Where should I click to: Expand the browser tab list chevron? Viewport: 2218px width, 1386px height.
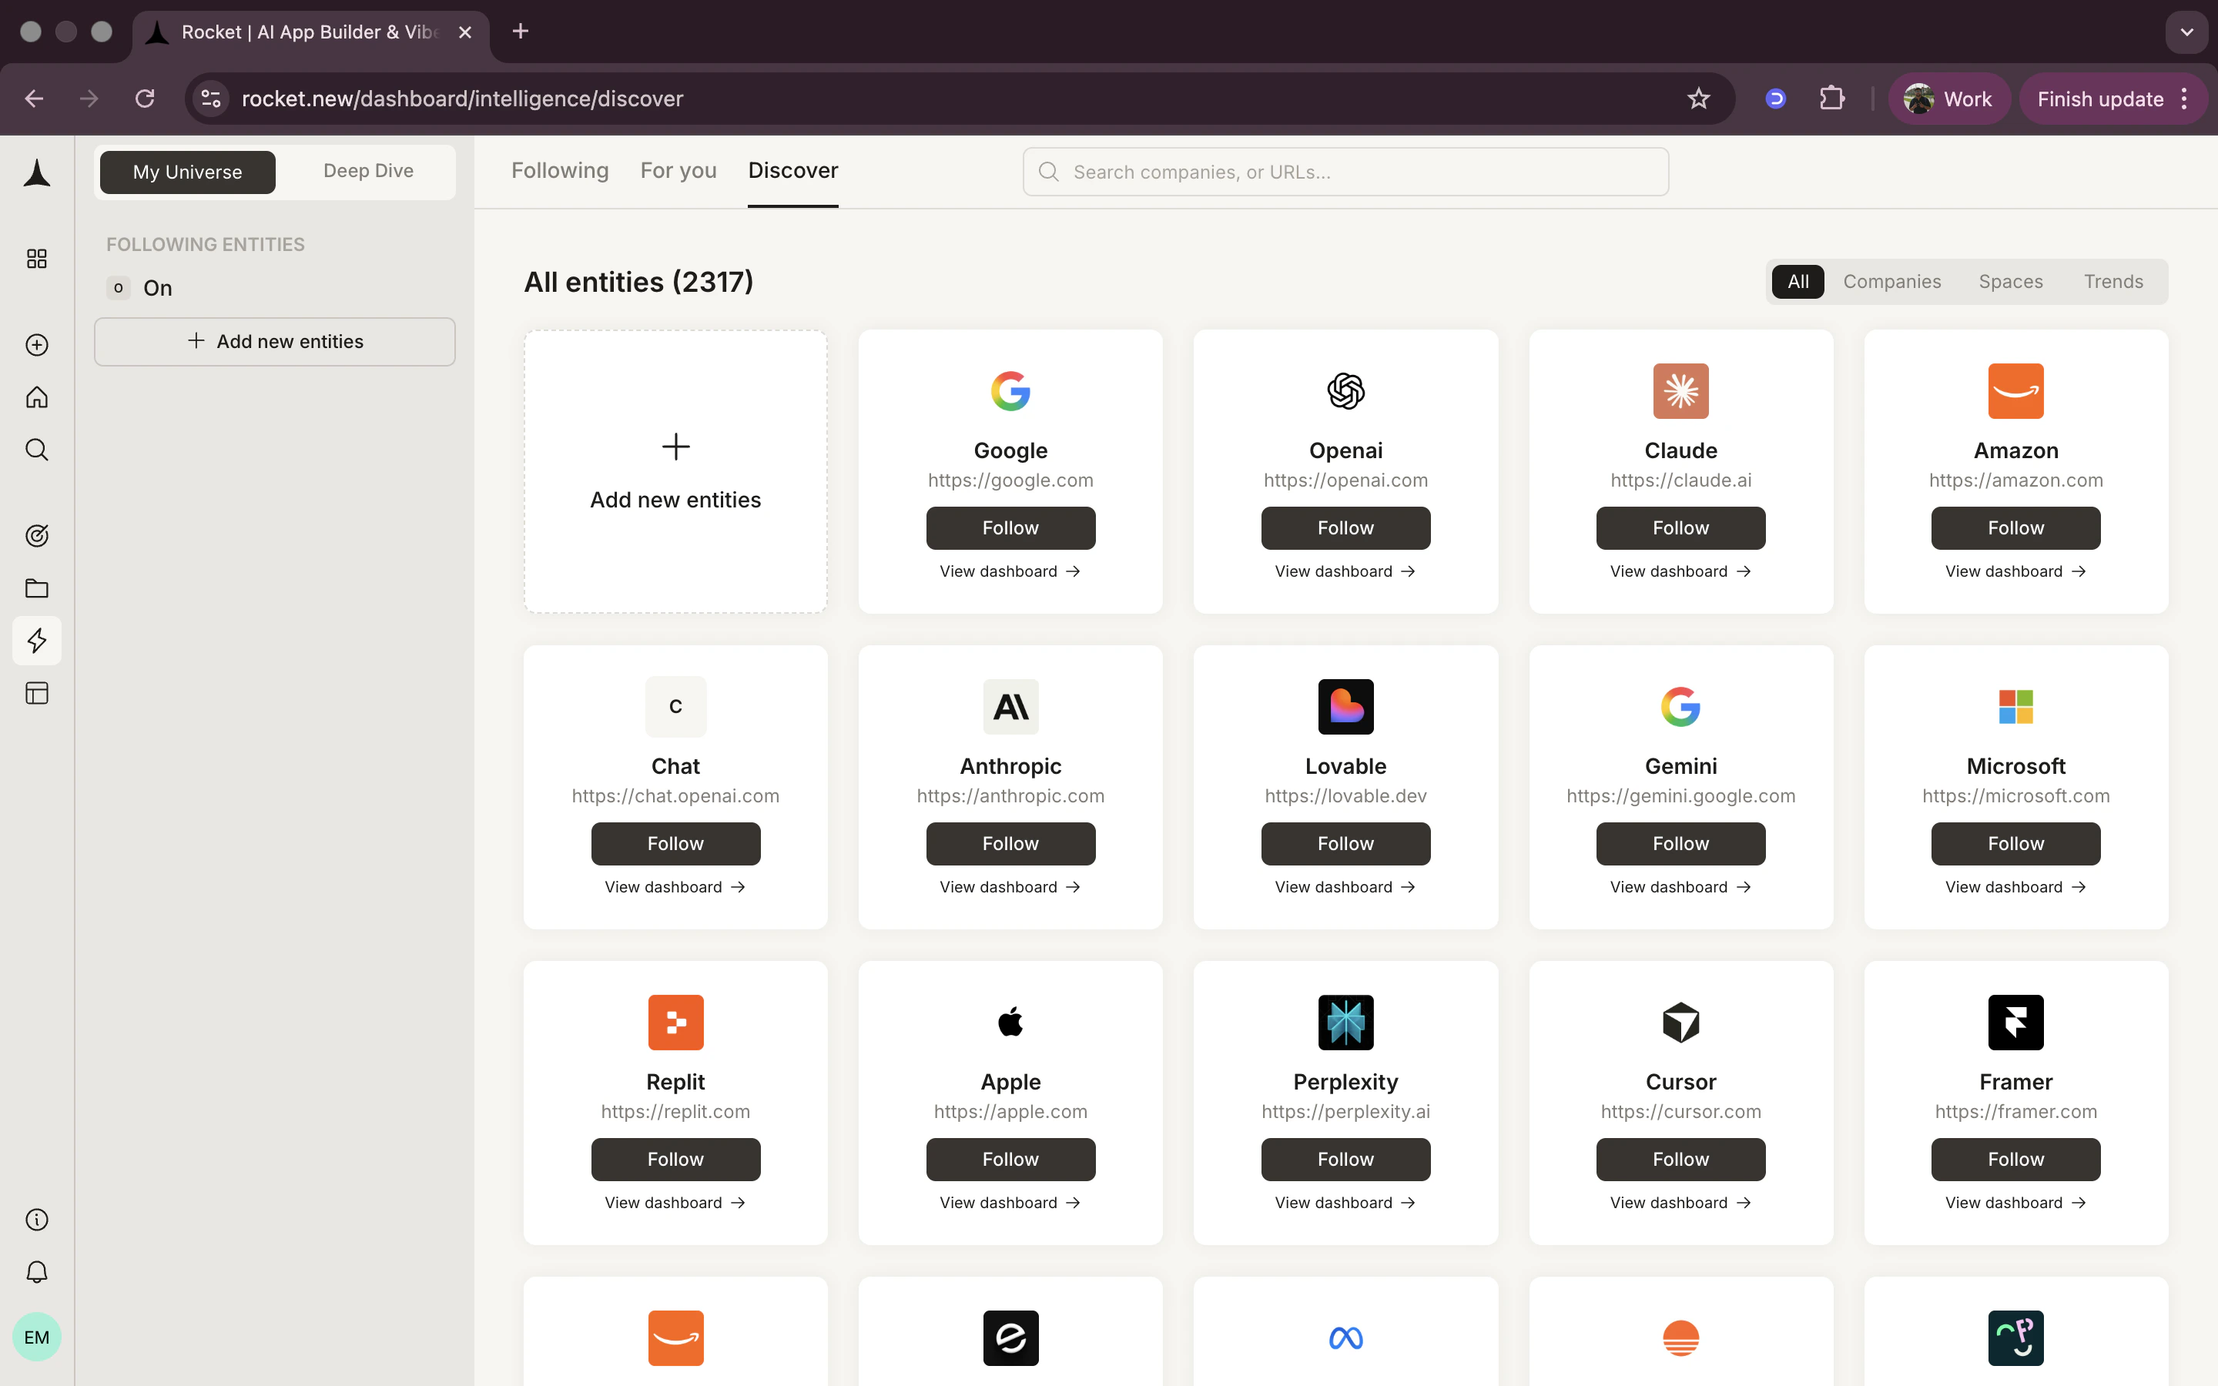coord(2187,32)
